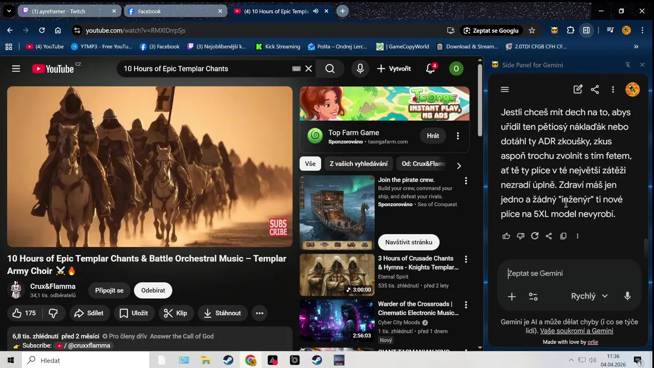Clear the YouTube search box text
This screenshot has width=654, height=368.
pos(309,68)
